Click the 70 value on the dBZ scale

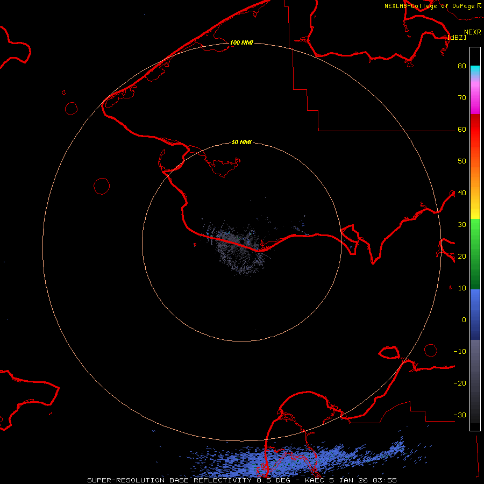tap(462, 97)
